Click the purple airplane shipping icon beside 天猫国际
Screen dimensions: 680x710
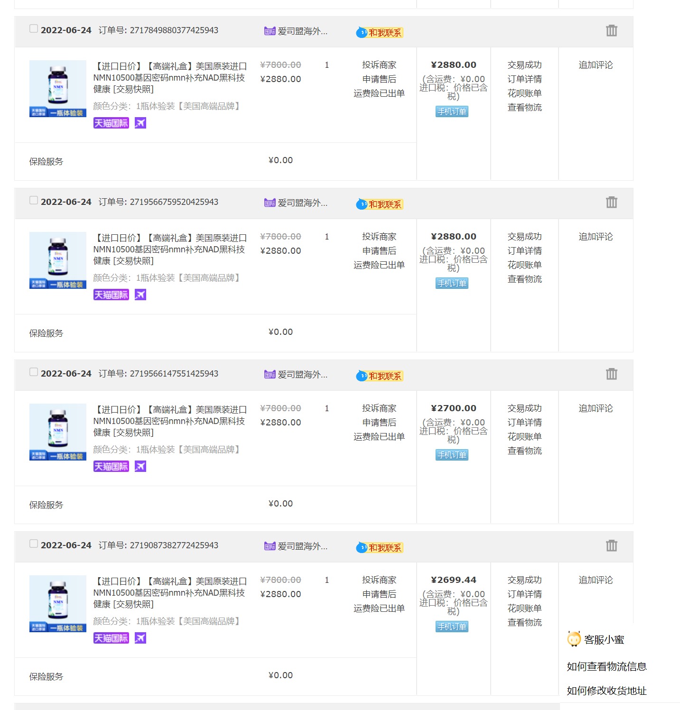(140, 122)
